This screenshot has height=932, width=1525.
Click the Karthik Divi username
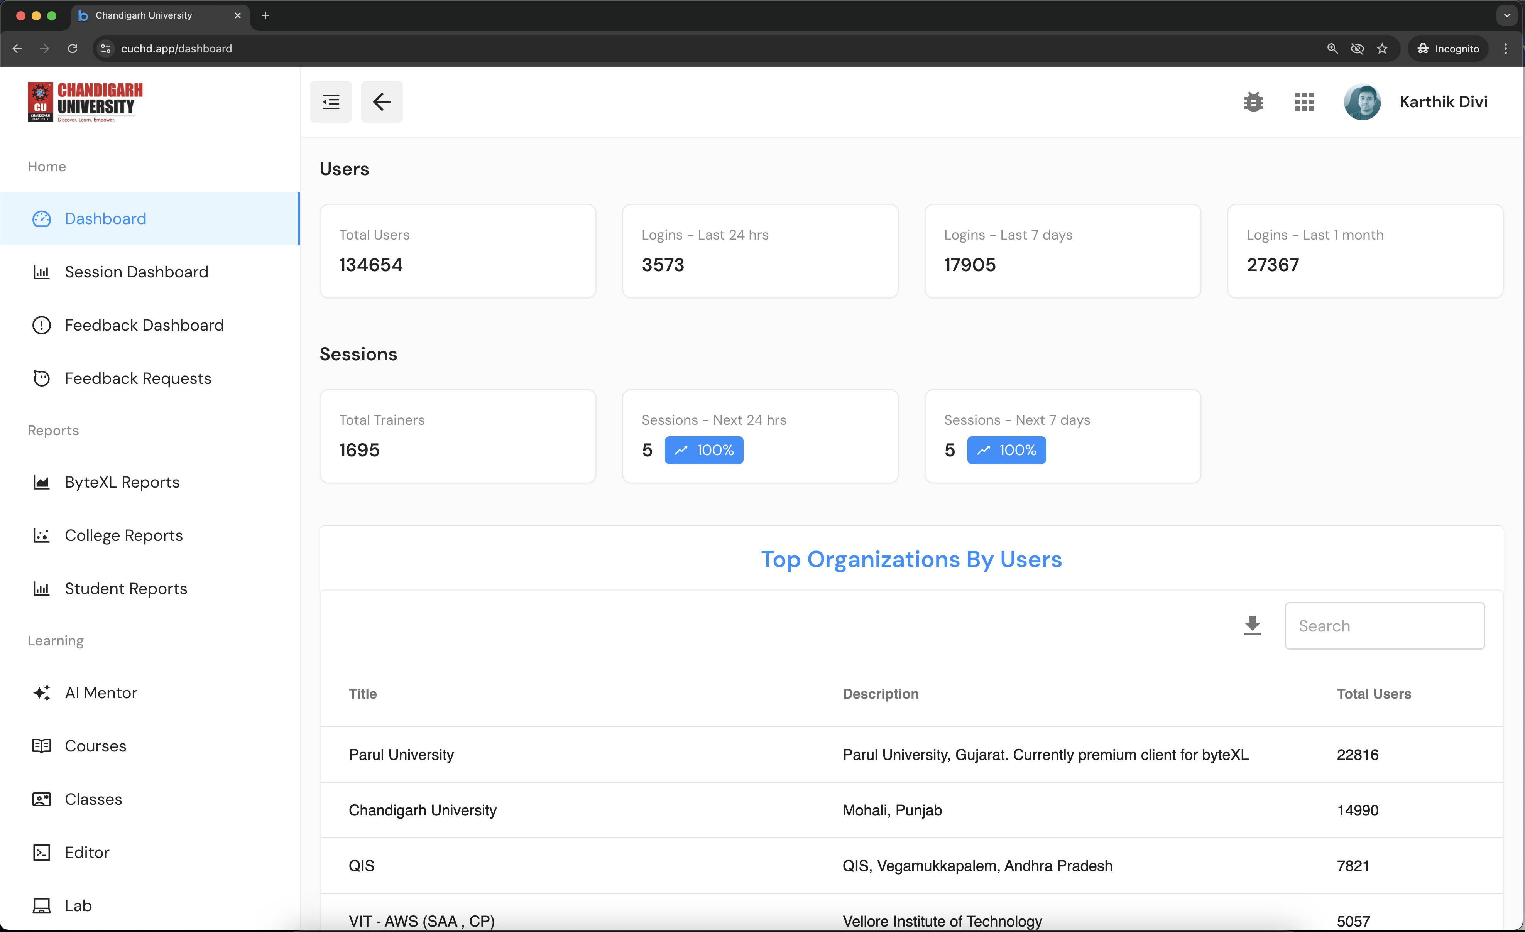[1443, 101]
